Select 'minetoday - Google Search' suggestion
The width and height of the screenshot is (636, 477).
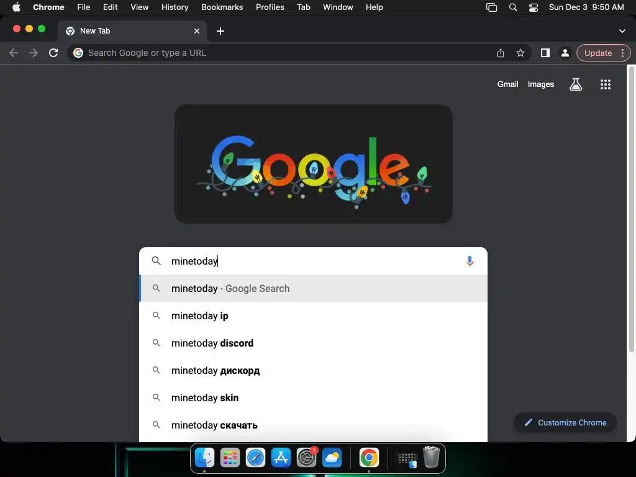[313, 288]
